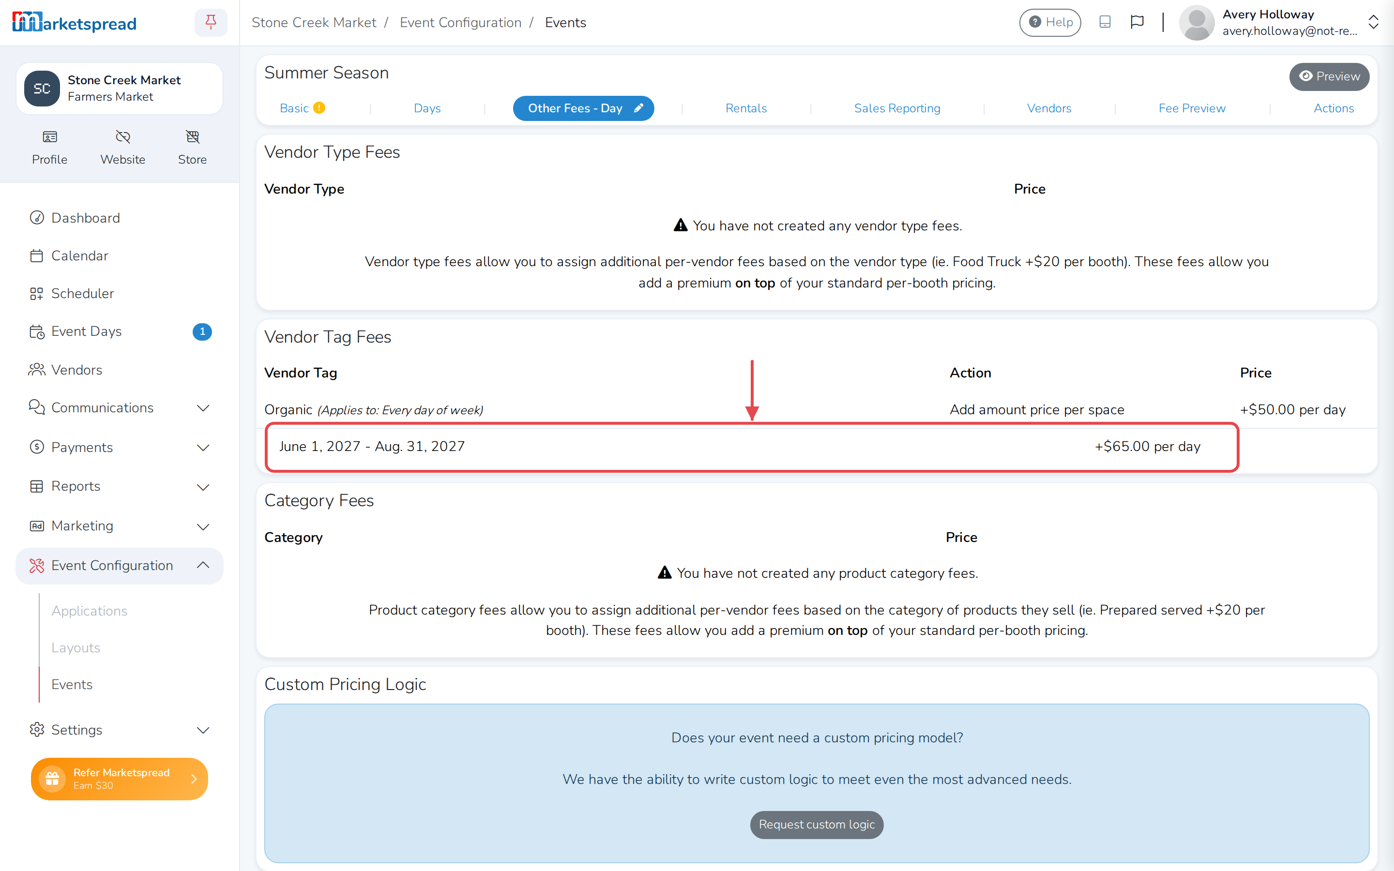1394x871 pixels.
Task: Open the Website icon shortcut
Action: (122, 148)
